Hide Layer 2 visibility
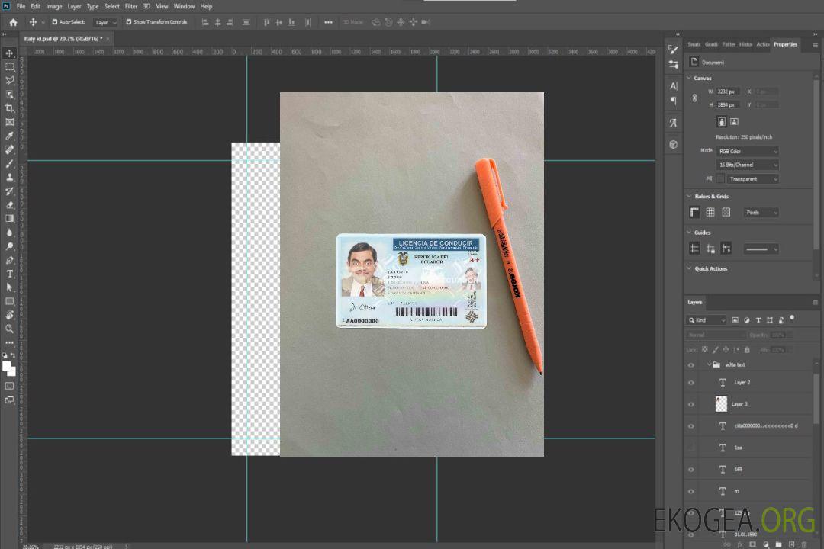The width and height of the screenshot is (824, 549). coord(691,383)
